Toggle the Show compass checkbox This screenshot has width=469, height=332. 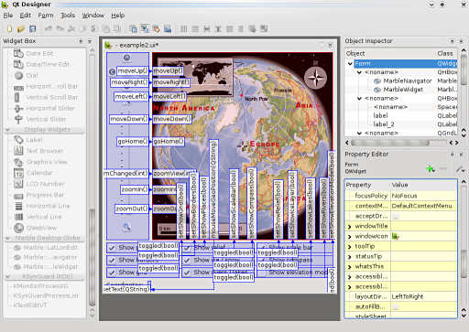pyautogui.click(x=262, y=260)
